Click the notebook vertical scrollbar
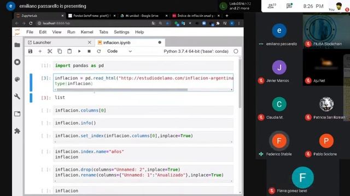The width and height of the screenshot is (350, 196). [x=240, y=83]
